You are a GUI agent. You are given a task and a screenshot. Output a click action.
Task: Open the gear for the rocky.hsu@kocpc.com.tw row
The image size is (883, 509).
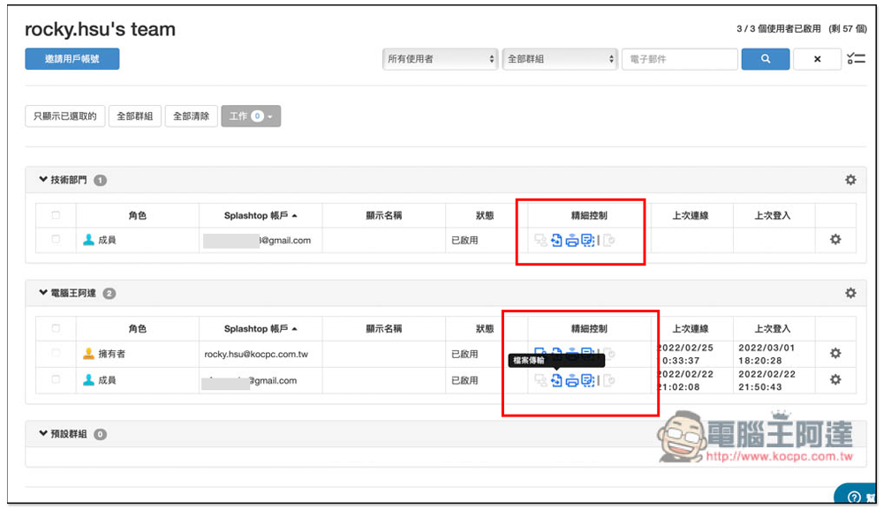835,353
